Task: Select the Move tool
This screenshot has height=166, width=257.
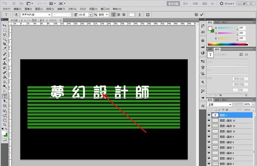Action: (4, 26)
